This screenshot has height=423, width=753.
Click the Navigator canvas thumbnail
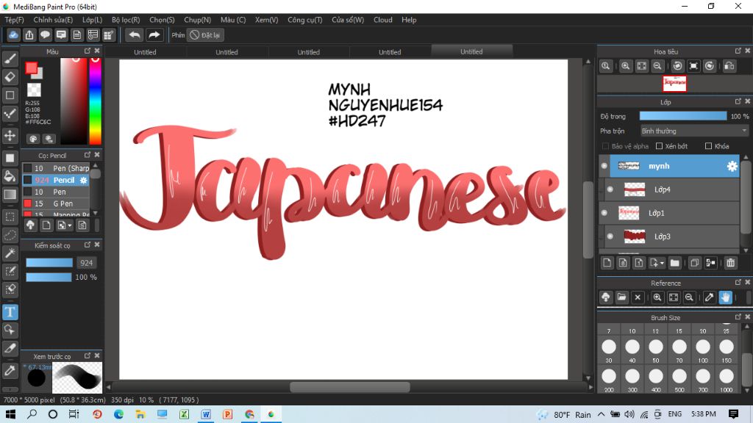[675, 84]
